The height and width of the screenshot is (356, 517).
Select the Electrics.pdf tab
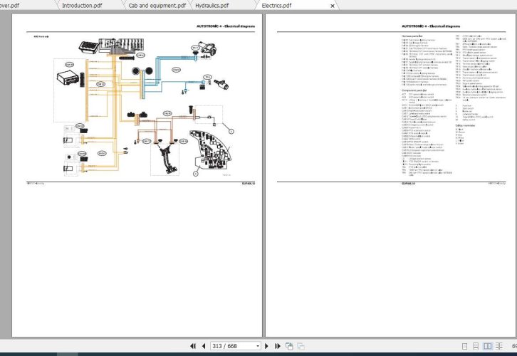point(276,5)
